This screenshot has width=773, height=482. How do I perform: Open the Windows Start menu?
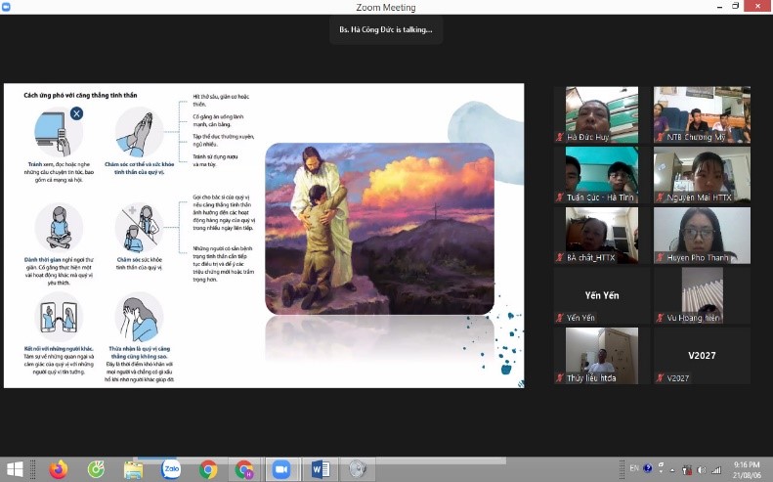pos(16,469)
